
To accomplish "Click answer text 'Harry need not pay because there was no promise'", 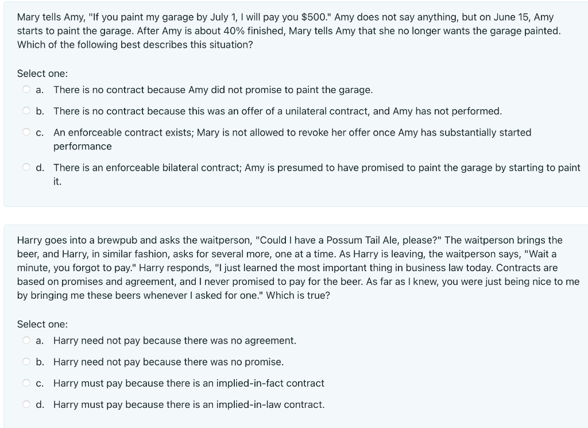I will tap(168, 362).
